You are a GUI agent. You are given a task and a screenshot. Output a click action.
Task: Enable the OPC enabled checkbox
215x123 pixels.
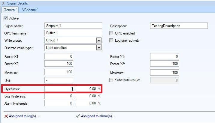click(112, 33)
